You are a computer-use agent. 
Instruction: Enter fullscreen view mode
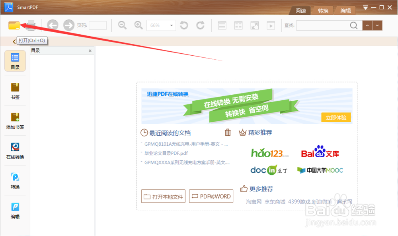(255, 25)
